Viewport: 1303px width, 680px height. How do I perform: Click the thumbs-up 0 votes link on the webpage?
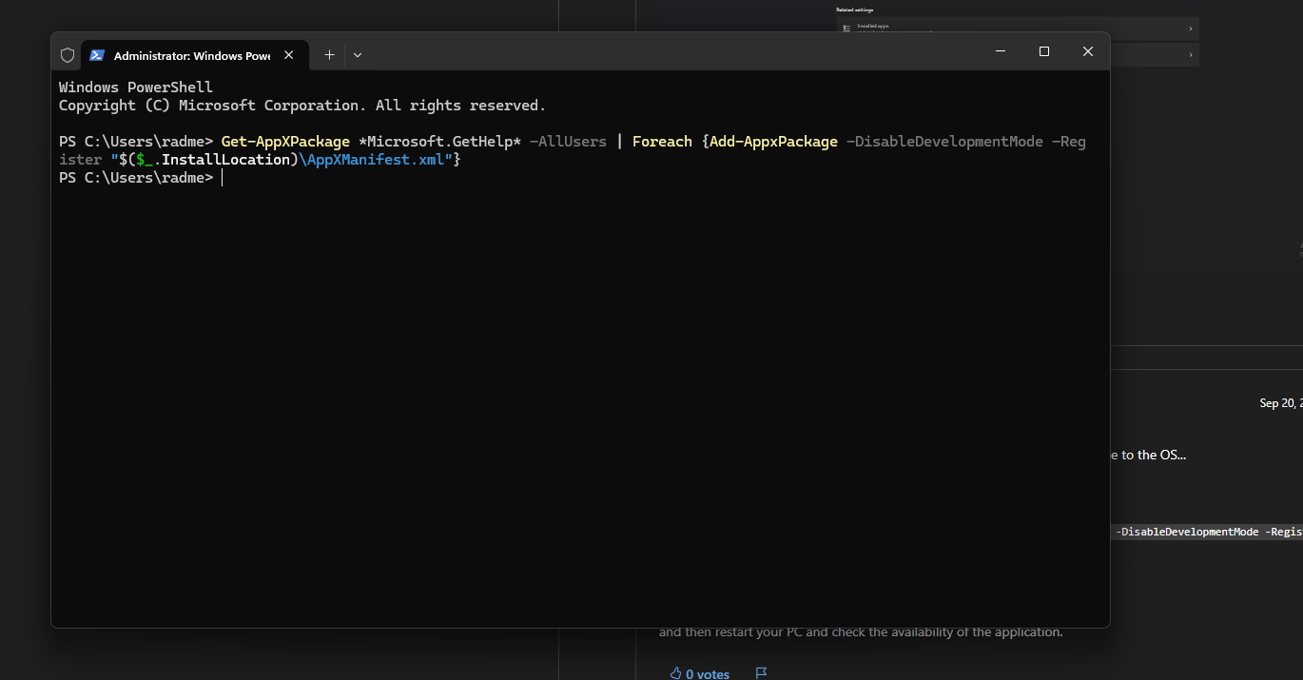point(699,673)
